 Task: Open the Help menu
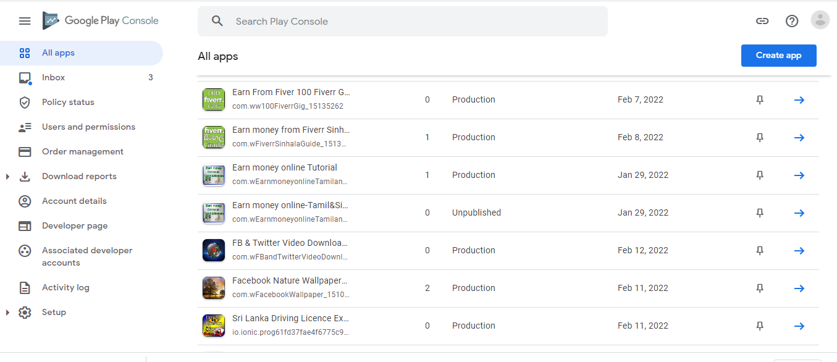point(792,20)
